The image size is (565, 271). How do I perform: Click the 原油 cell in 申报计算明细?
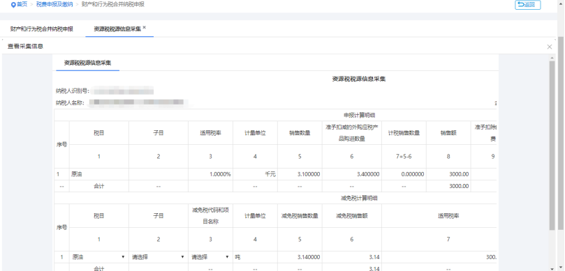[99, 174]
